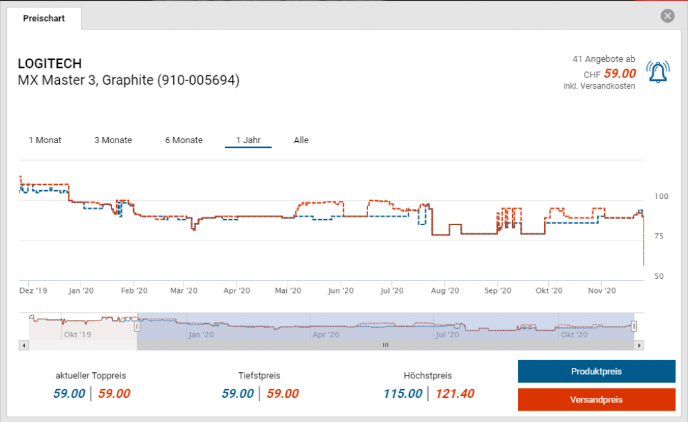This screenshot has height=422, width=688.
Task: Show the 6 Monate price history
Action: pos(183,140)
